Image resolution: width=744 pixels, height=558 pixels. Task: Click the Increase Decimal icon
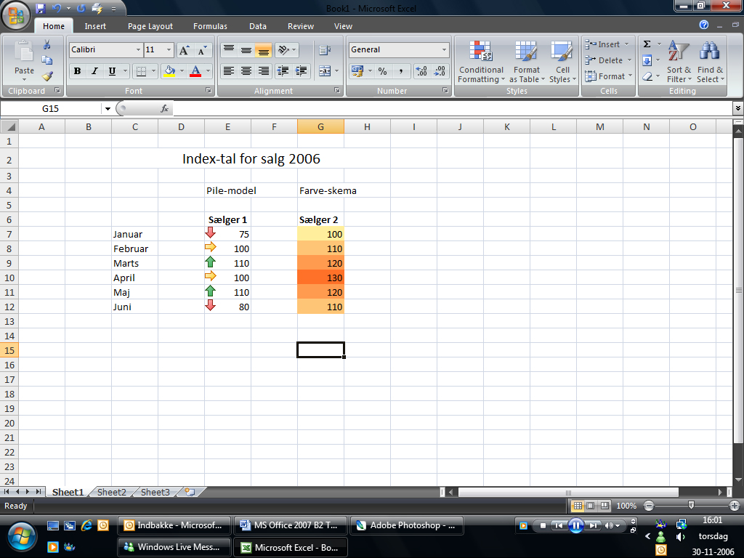click(422, 71)
